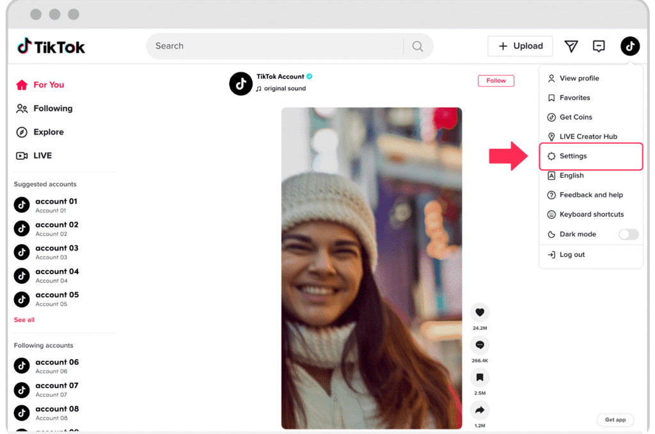Click the account 01 avatar
This screenshot has width=655, height=434.
[22, 205]
